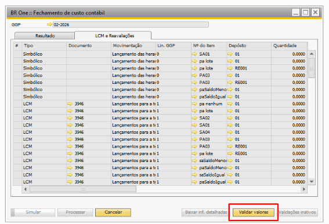Open deposit 01 arrow in saSaldoIgual row
The height and width of the screenshot is (224, 329).
[x=230, y=175]
